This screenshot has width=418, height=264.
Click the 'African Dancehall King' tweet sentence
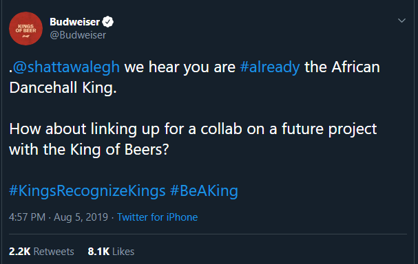coord(195,77)
